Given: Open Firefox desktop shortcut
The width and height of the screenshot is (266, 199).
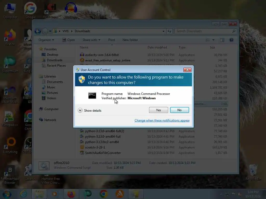Looking at the screenshot, I should (x=10, y=38).
